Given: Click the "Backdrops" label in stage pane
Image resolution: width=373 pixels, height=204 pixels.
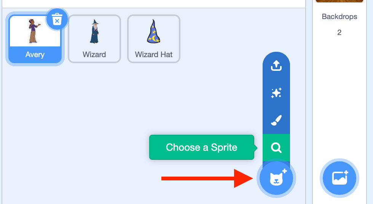Looking at the screenshot, I should tap(340, 17).
